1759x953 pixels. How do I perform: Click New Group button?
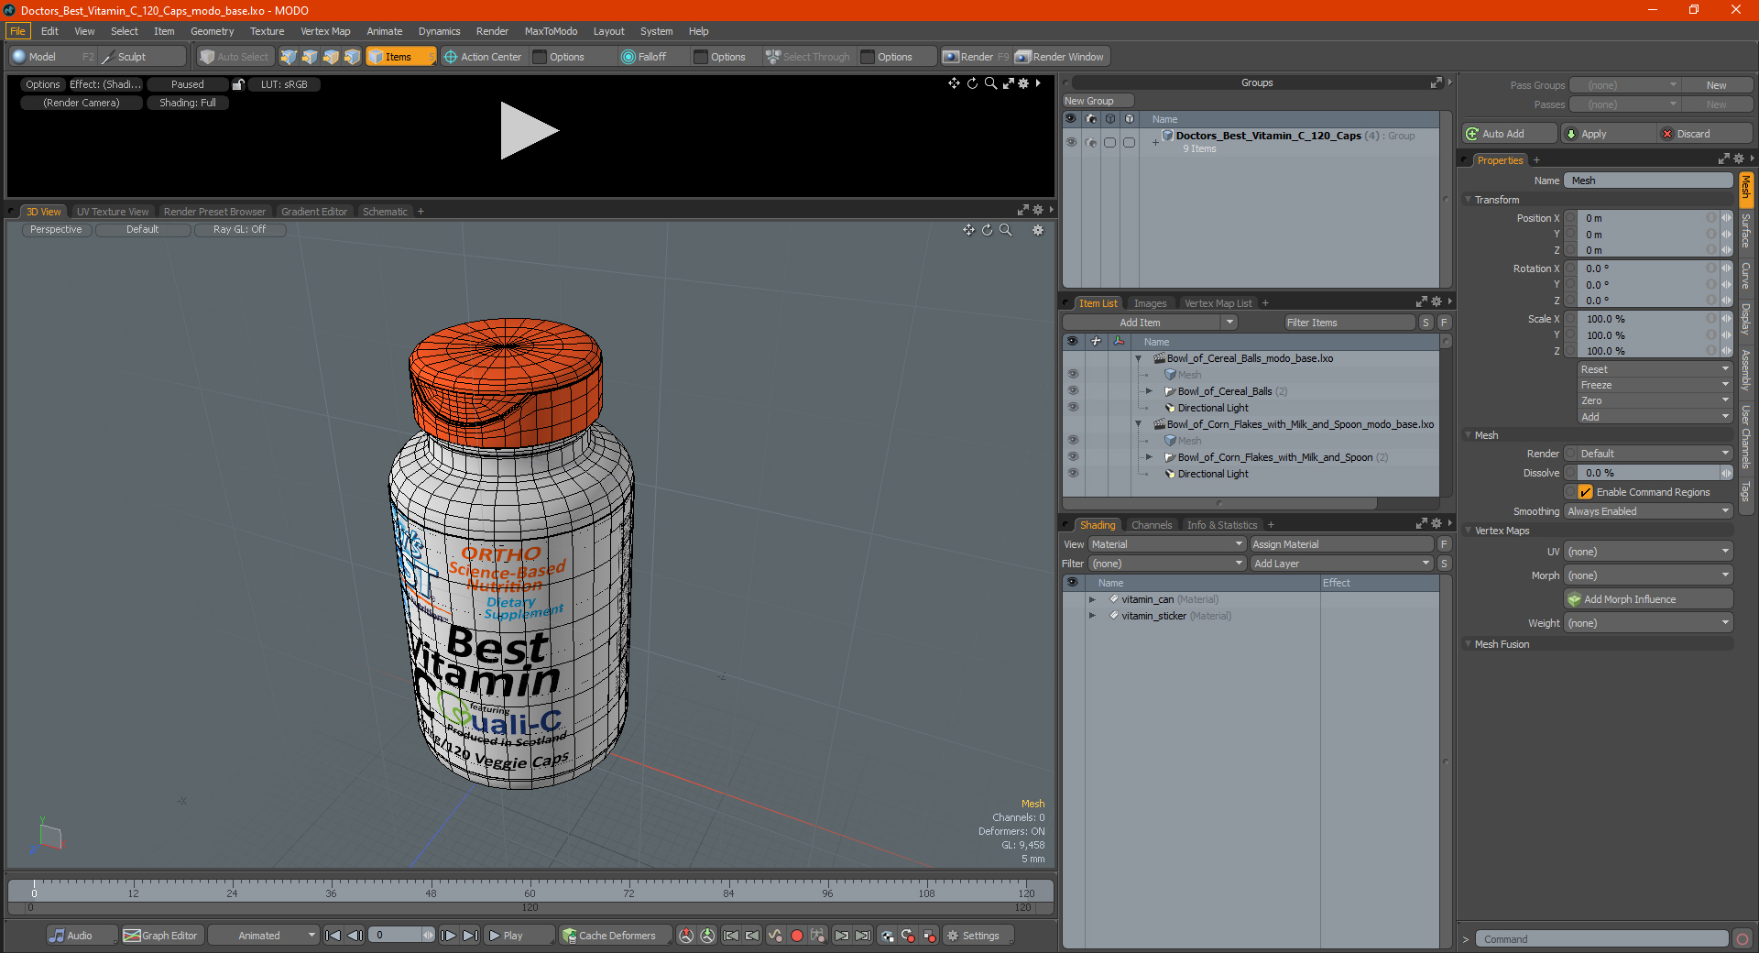click(x=1098, y=101)
